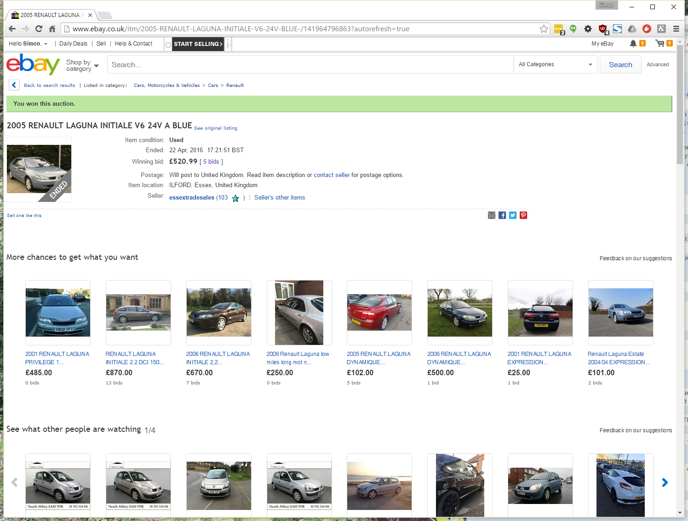Screen dimensions: 688x521
Task: Open eBay notifications bell
Action: point(633,43)
